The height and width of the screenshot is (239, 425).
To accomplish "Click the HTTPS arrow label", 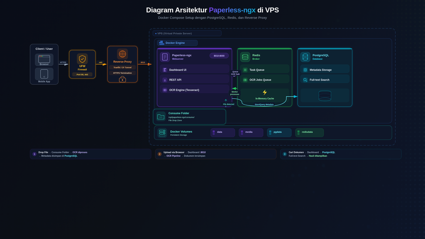I will click(x=63, y=62).
